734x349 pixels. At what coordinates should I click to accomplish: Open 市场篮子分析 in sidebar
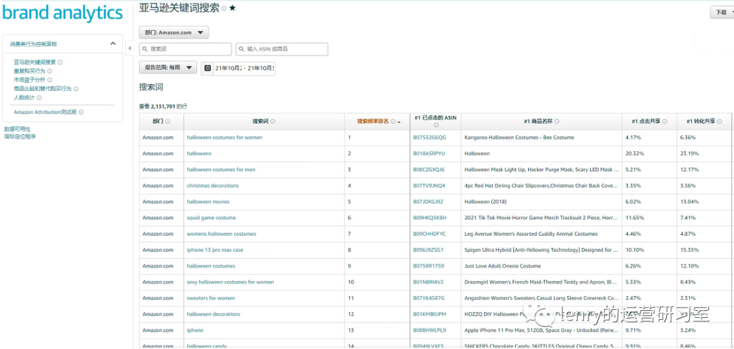pyautogui.click(x=29, y=80)
